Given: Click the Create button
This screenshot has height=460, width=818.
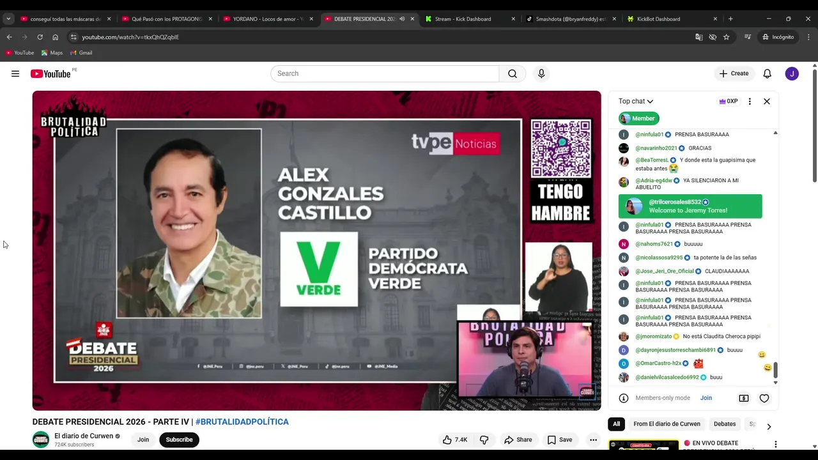Looking at the screenshot, I should (x=734, y=73).
